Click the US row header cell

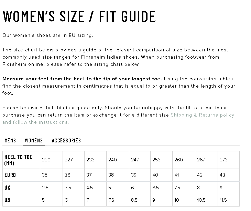[x=8, y=200]
